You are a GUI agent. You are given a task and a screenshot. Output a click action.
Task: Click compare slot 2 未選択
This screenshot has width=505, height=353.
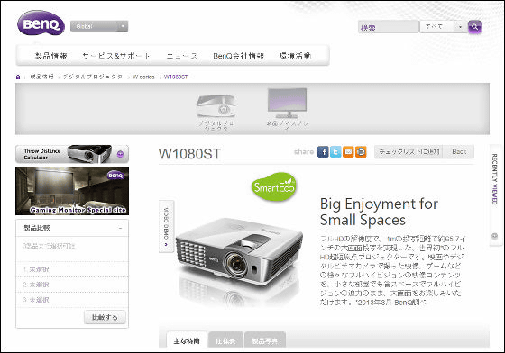pyautogui.click(x=36, y=285)
